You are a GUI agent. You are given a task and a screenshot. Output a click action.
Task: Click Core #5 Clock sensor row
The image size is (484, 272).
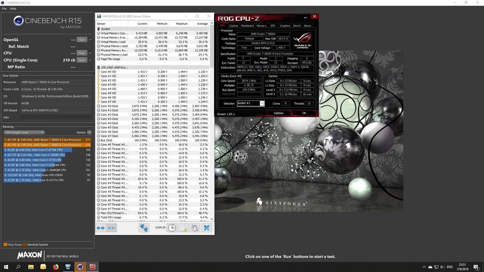152,127
